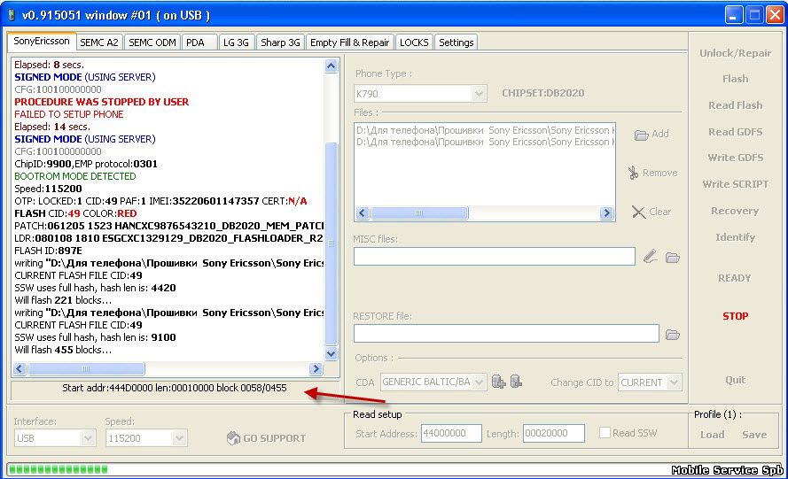
Task: Click the Read GDFS button
Action: tap(735, 132)
